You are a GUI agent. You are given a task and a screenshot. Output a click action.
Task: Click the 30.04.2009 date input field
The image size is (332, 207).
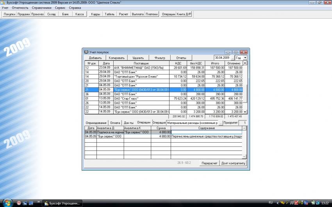222,58
